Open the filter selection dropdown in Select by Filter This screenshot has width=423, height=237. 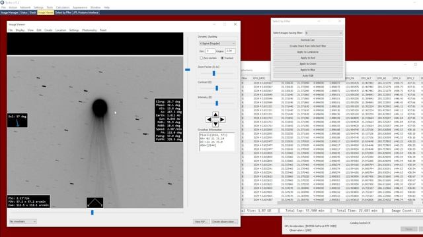[323, 33]
